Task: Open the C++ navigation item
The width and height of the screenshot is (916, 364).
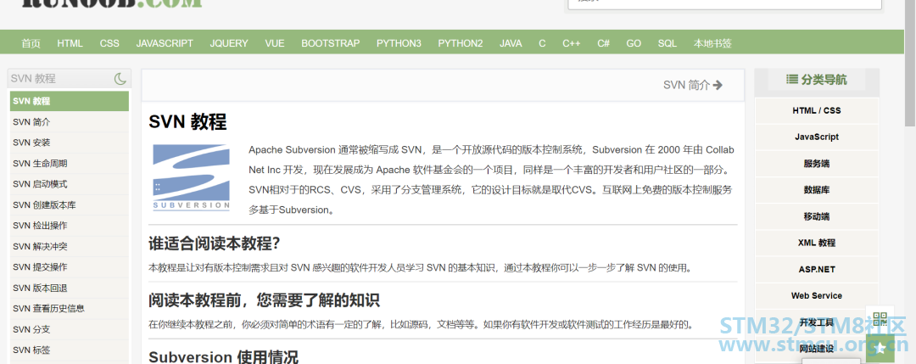Action: pos(572,43)
